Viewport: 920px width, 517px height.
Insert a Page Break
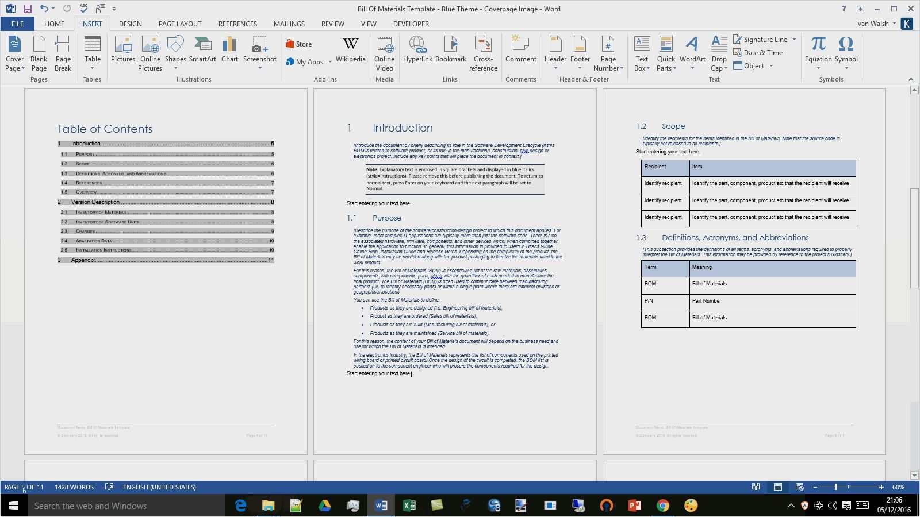63,52
